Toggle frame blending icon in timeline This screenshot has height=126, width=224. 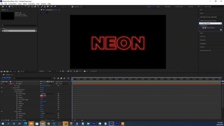point(61,78)
